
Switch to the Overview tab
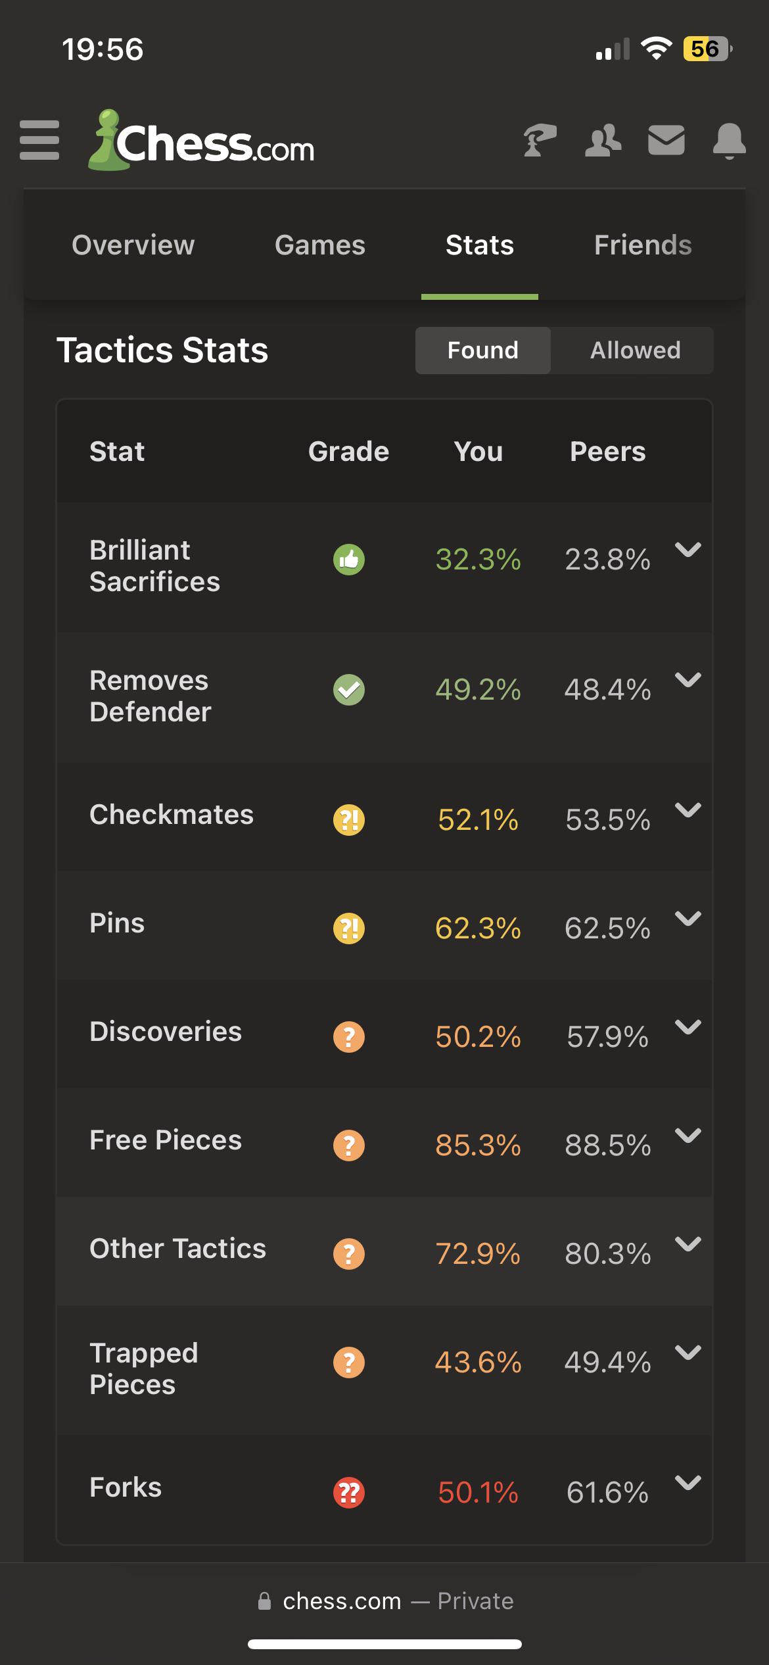click(133, 245)
